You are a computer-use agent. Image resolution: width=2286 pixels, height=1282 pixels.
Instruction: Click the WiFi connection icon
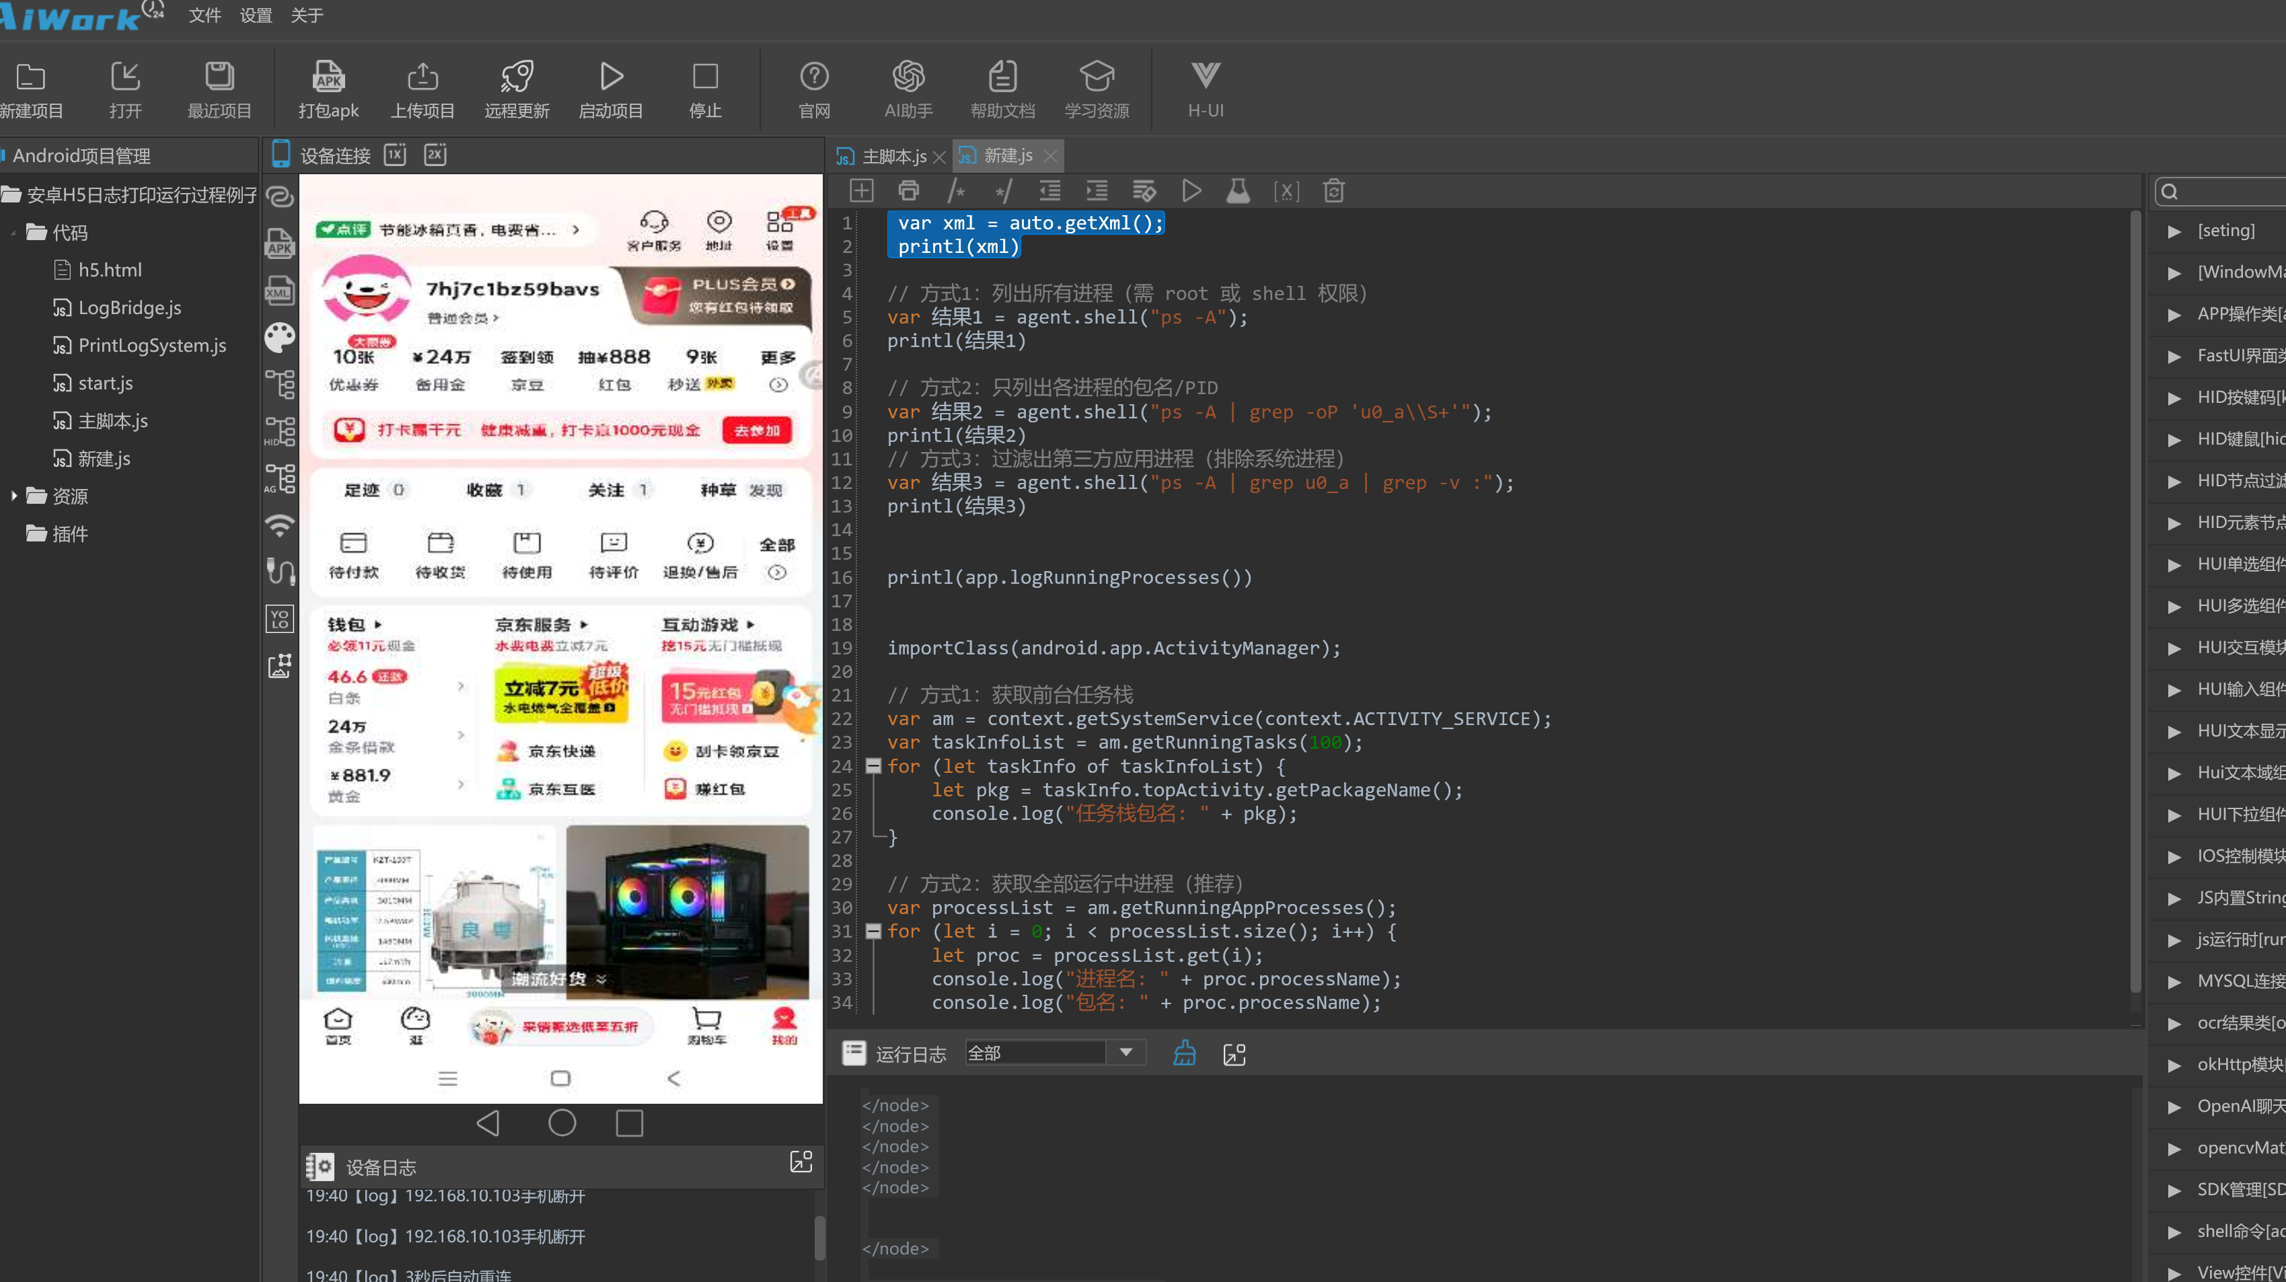[x=280, y=525]
